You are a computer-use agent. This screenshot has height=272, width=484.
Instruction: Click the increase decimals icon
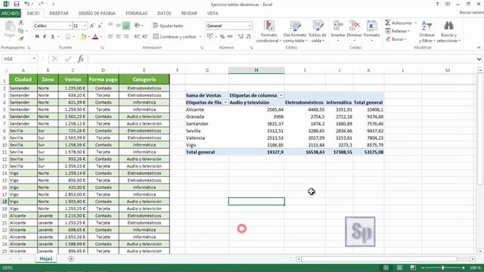(x=240, y=36)
